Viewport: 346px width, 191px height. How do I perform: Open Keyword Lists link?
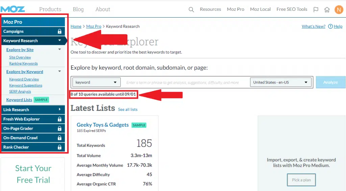[x=19, y=100]
